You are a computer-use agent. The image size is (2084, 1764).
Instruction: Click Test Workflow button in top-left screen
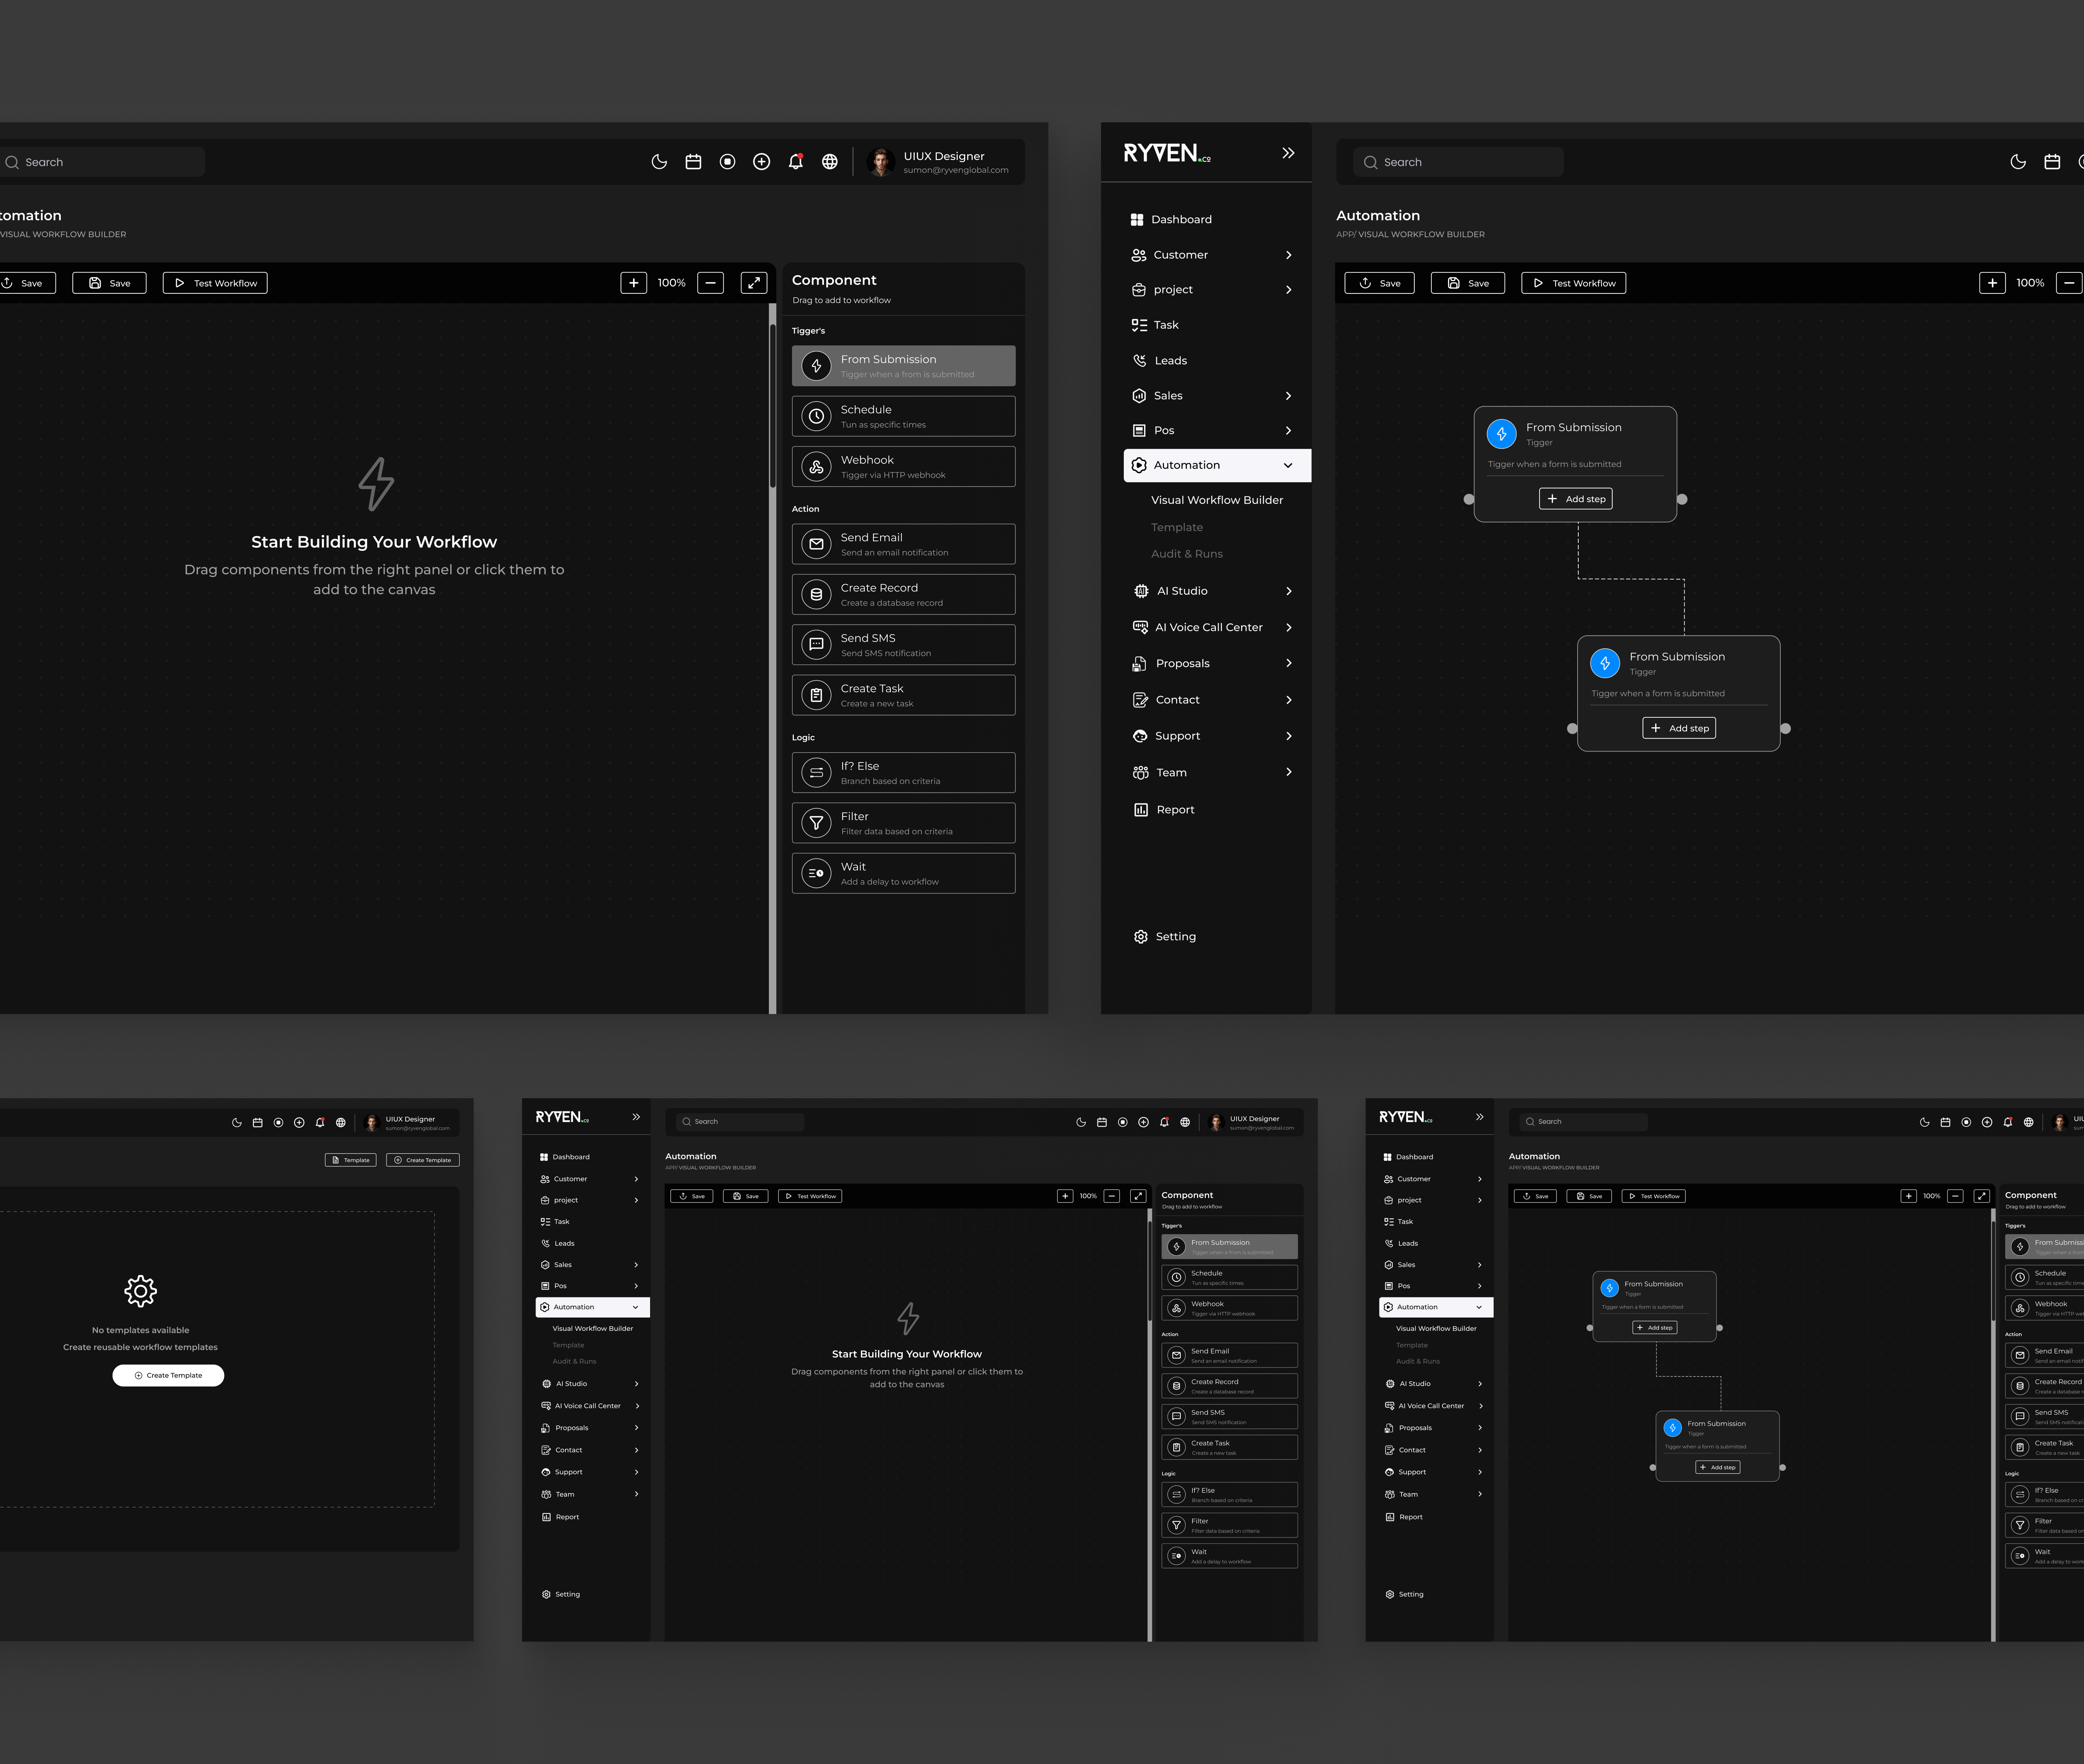click(215, 283)
